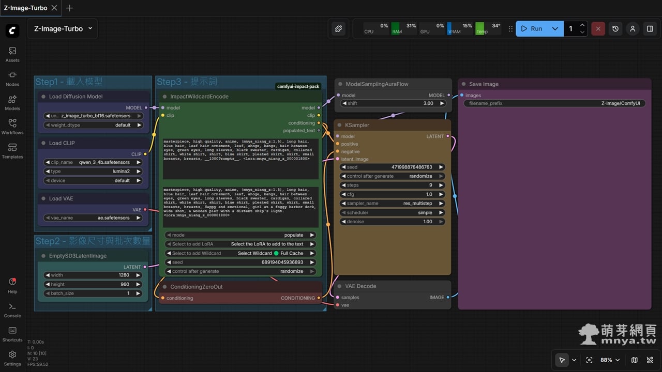Click the queue history clock icon
The height and width of the screenshot is (372, 662).
[x=615, y=29]
